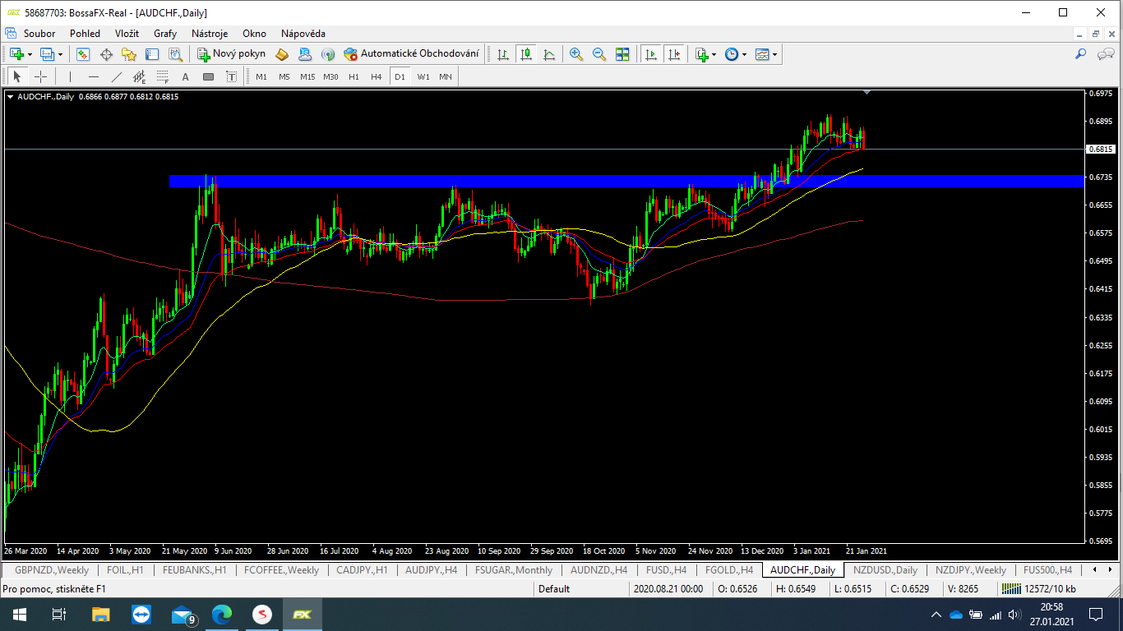
Task: Switch to H1 timeframe
Action: tap(354, 76)
